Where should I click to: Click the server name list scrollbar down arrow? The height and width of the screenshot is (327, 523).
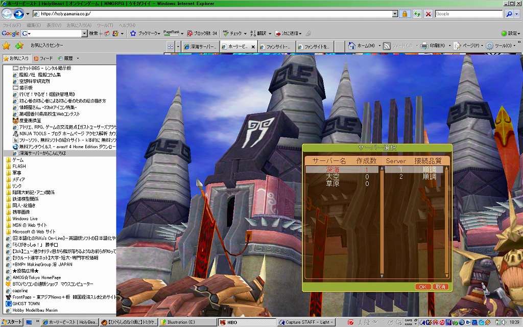click(x=382, y=276)
